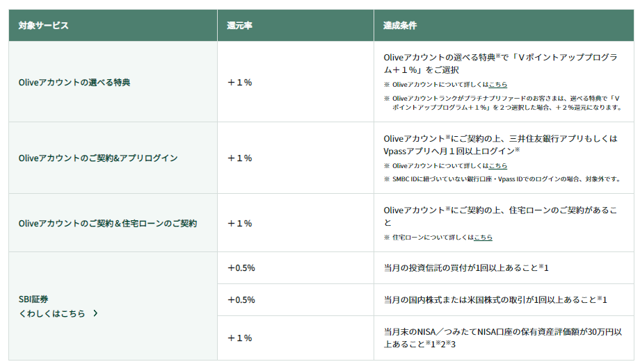The width and height of the screenshot is (640, 364).
Task: Select the +0.5% rate for 投資信託の買付
Action: [241, 267]
